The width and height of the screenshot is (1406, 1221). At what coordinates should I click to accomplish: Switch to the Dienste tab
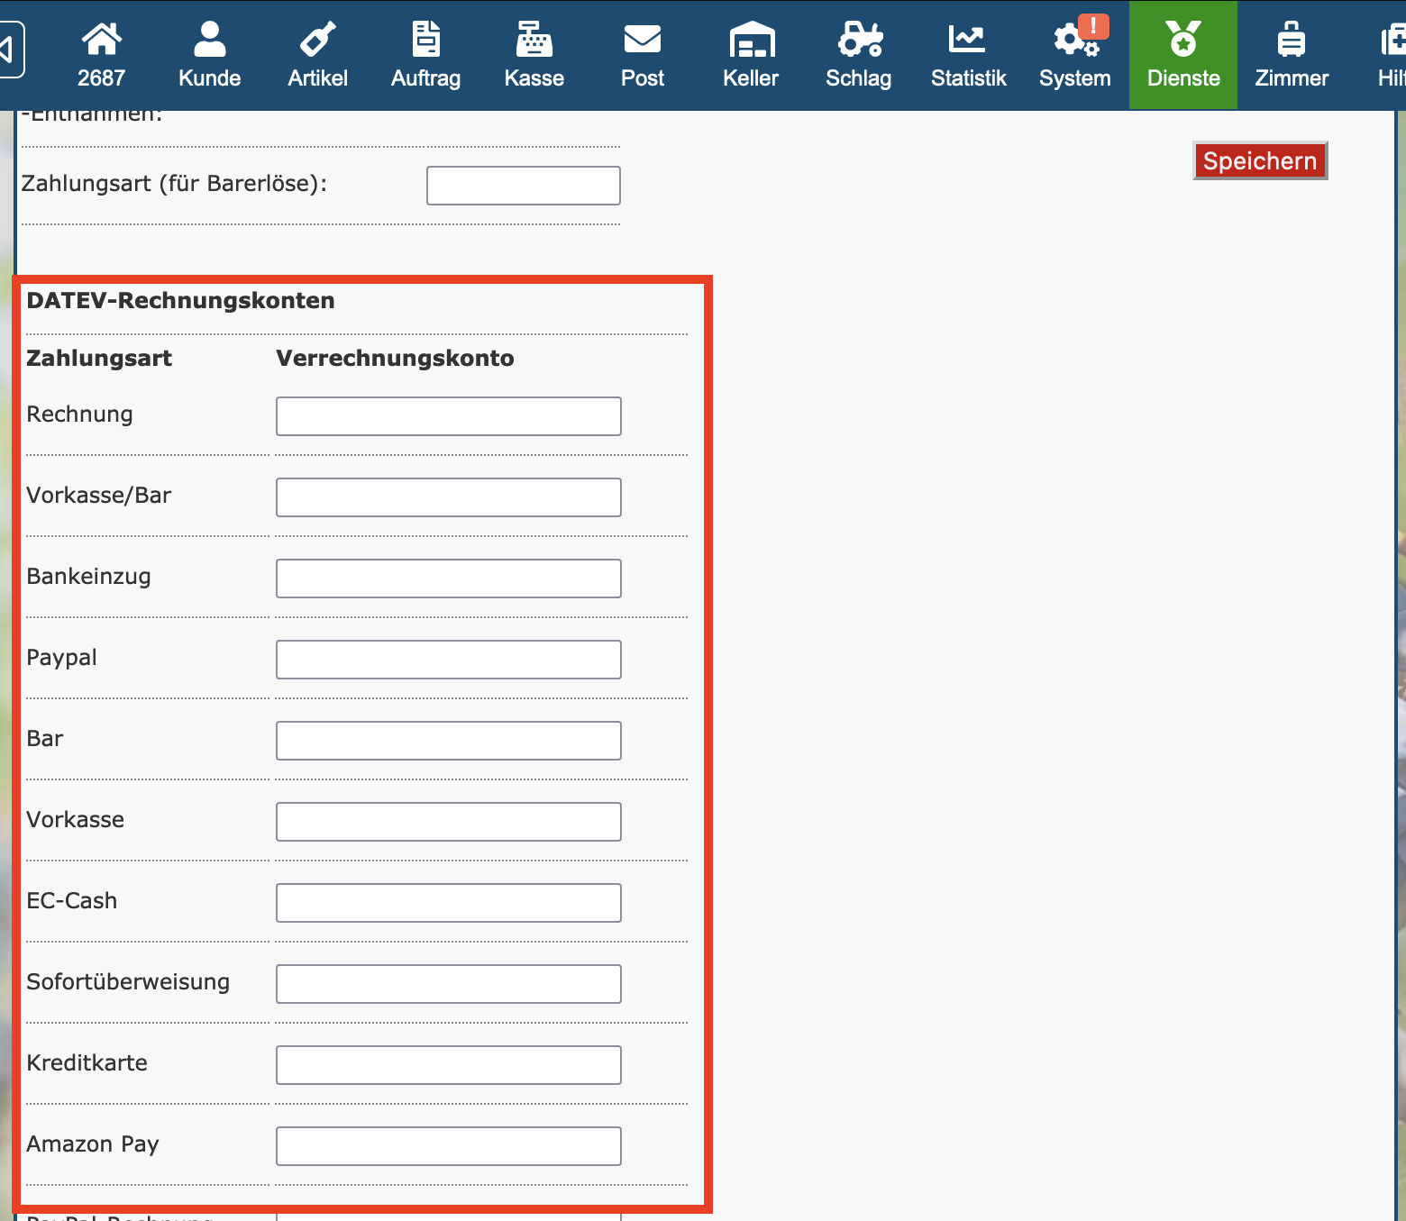click(1182, 55)
